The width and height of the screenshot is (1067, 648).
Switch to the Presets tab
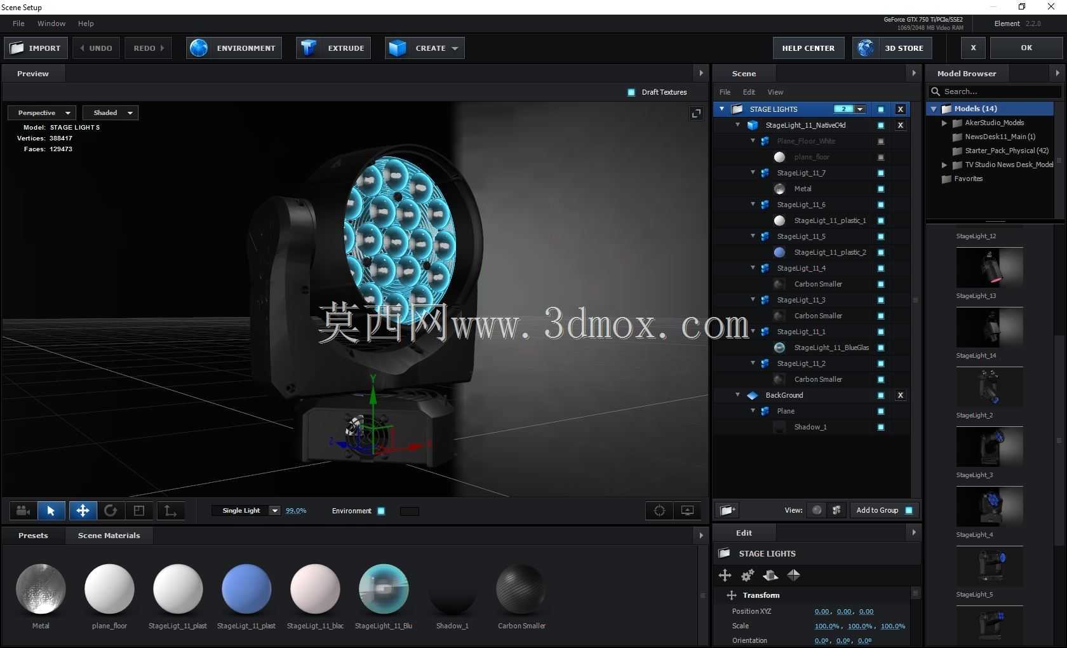pyautogui.click(x=33, y=536)
